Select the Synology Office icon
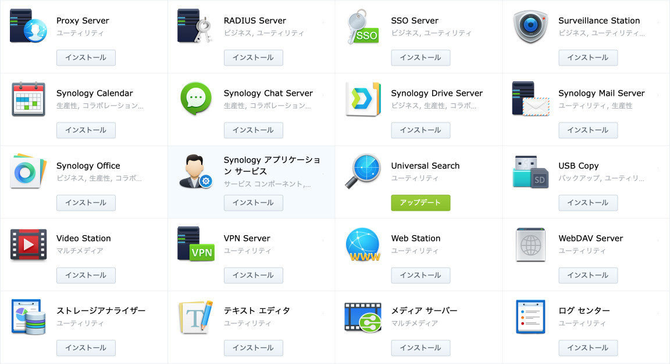Screen dimensions: 670x364 pos(28,171)
